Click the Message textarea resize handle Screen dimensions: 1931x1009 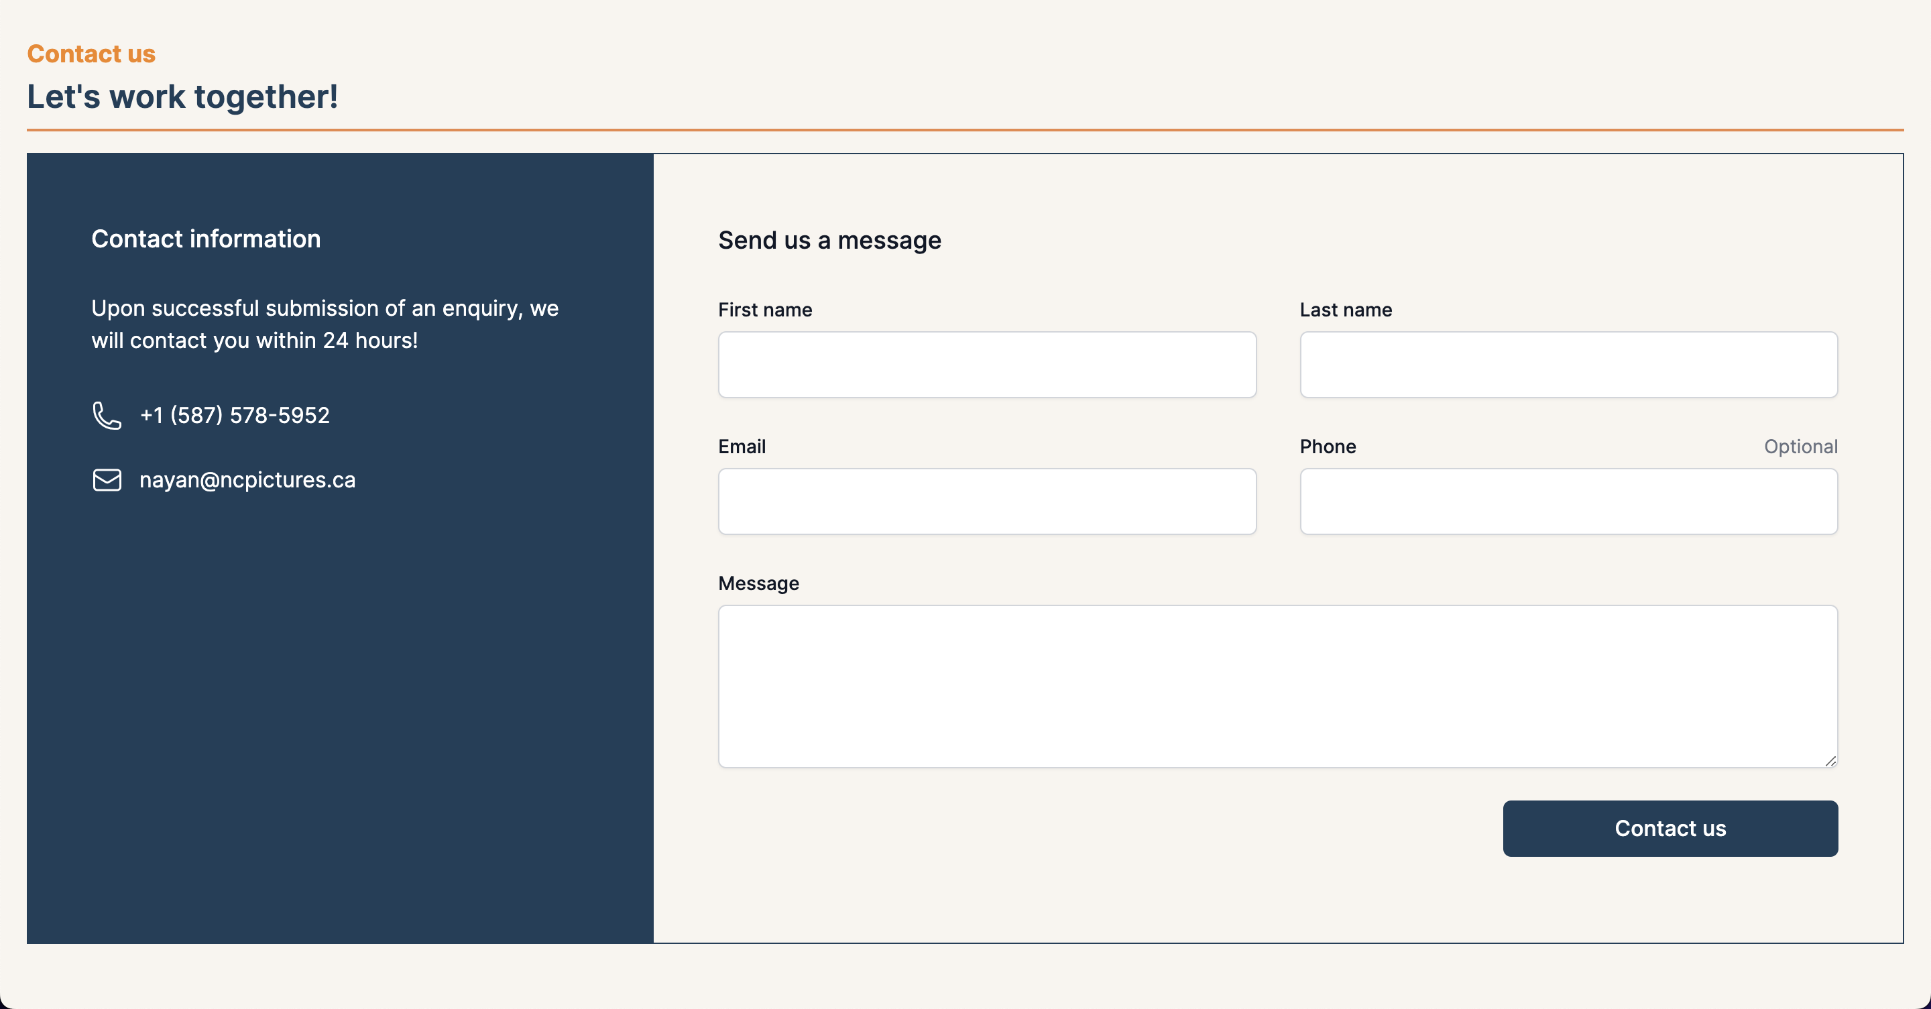(x=1830, y=761)
